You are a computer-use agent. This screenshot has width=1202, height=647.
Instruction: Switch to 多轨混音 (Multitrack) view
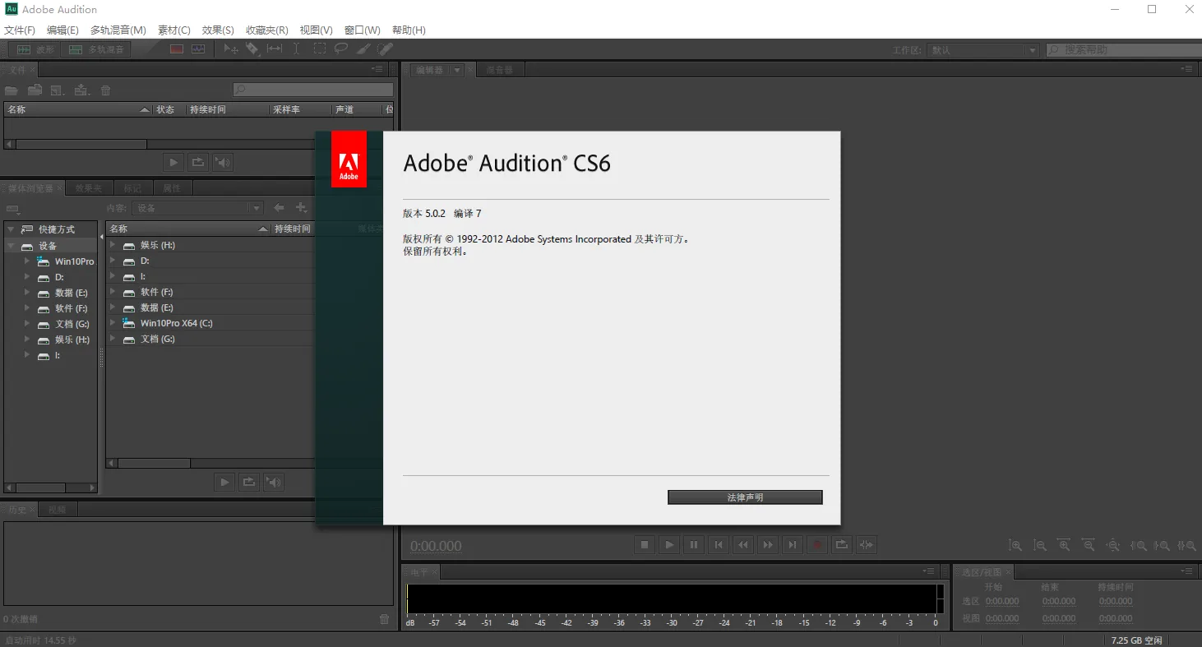96,49
